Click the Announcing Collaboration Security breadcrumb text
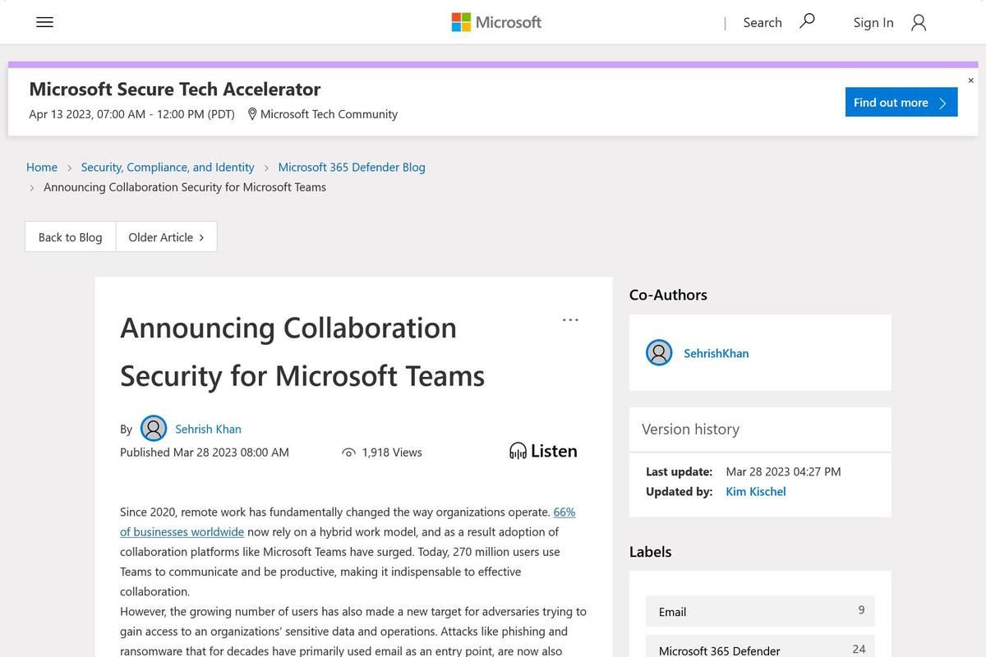 185,187
